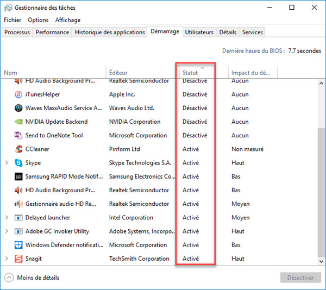Image resolution: width=326 pixels, height=290 pixels.
Task: Click the Waves MaxxAudio Service icon
Action: click(18, 108)
